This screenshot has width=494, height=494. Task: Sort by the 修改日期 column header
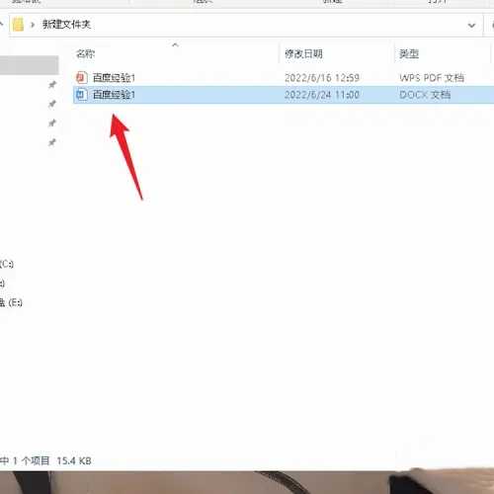coord(303,53)
